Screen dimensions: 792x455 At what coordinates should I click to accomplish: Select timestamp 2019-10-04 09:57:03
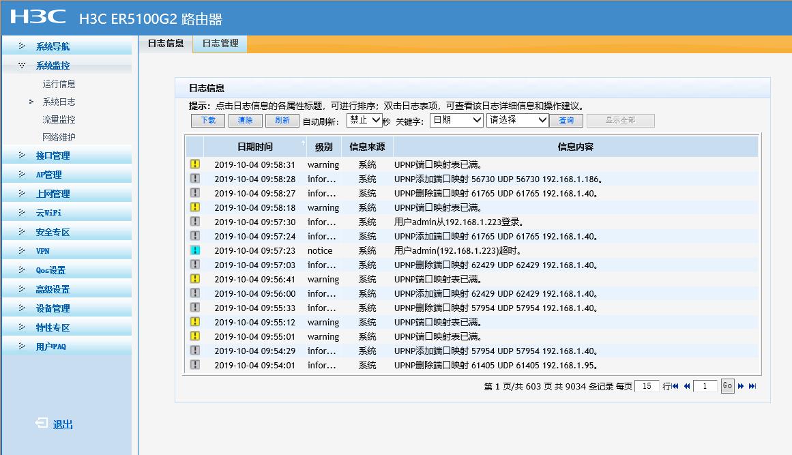254,265
